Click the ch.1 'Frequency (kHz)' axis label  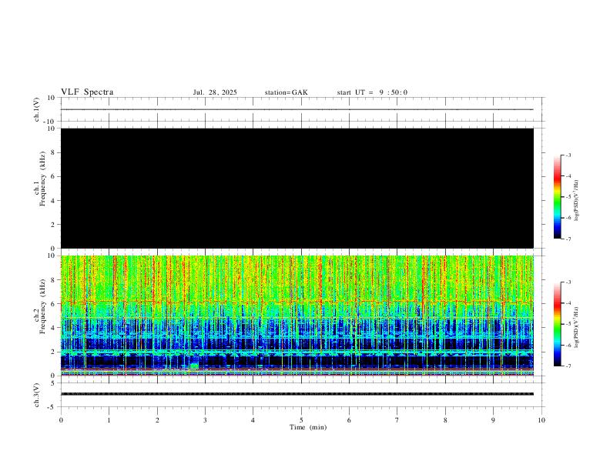(42, 179)
